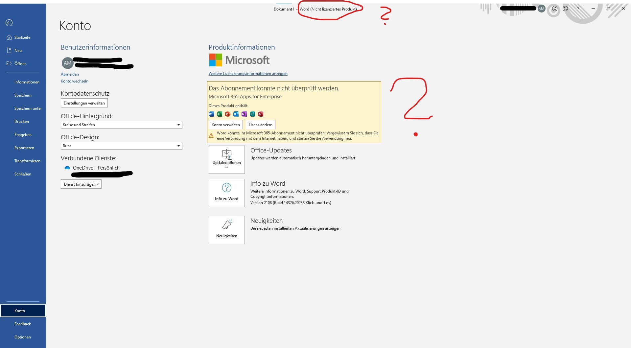Select Speichern in the sidebar

click(x=23, y=95)
